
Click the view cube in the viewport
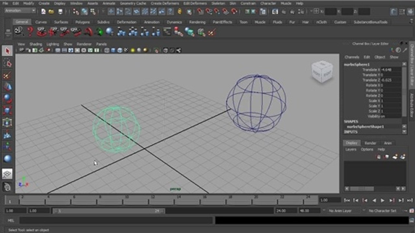coord(322,72)
